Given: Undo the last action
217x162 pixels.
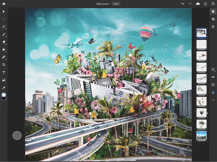Looking at the screenshot, I should coord(183,4).
